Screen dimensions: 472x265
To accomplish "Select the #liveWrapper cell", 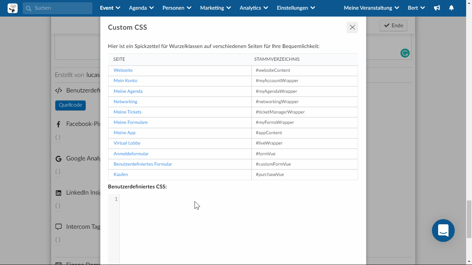I will tap(304, 143).
